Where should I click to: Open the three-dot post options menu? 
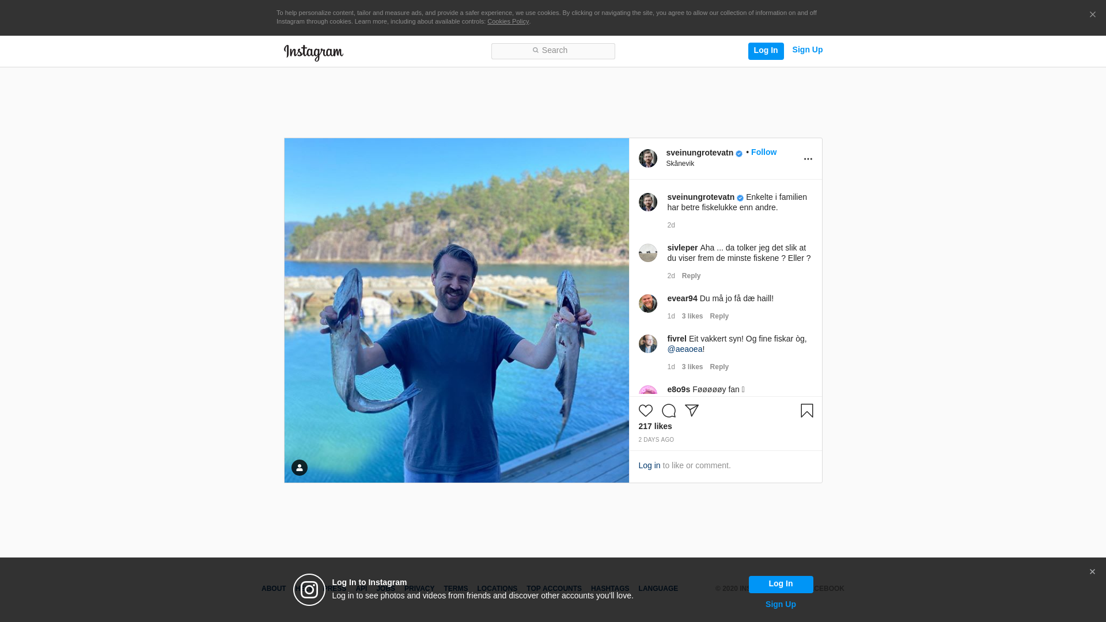[x=808, y=159]
